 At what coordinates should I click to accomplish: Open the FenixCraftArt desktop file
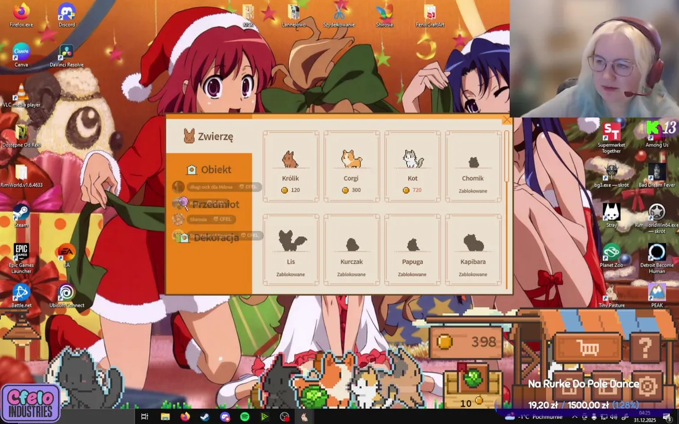tap(430, 15)
